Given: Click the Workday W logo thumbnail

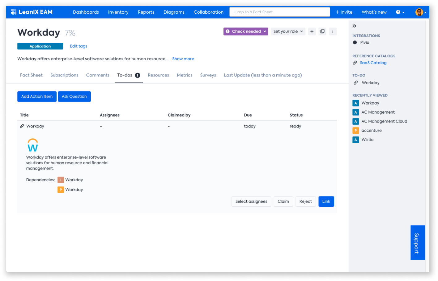Looking at the screenshot, I should 32,145.
